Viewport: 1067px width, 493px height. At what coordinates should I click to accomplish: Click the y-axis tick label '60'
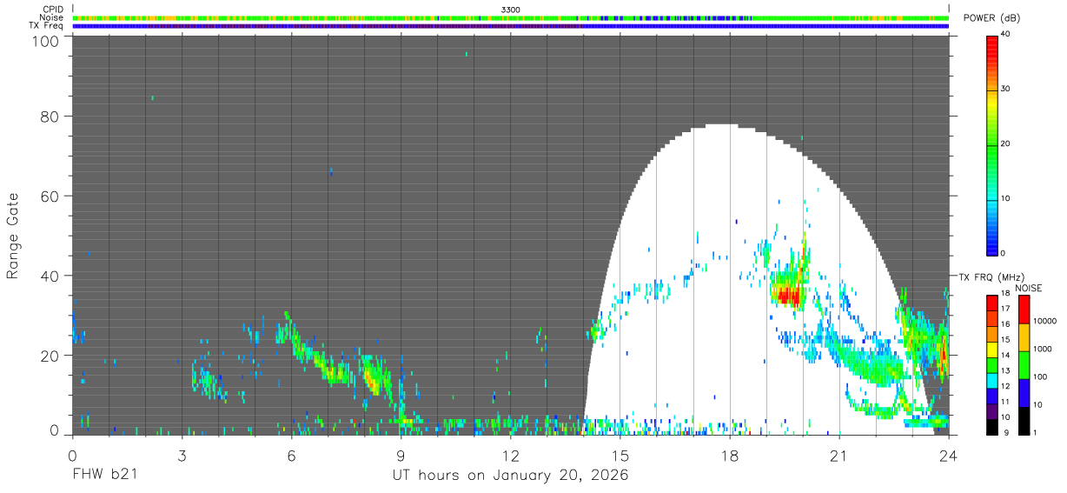pyautogui.click(x=50, y=197)
